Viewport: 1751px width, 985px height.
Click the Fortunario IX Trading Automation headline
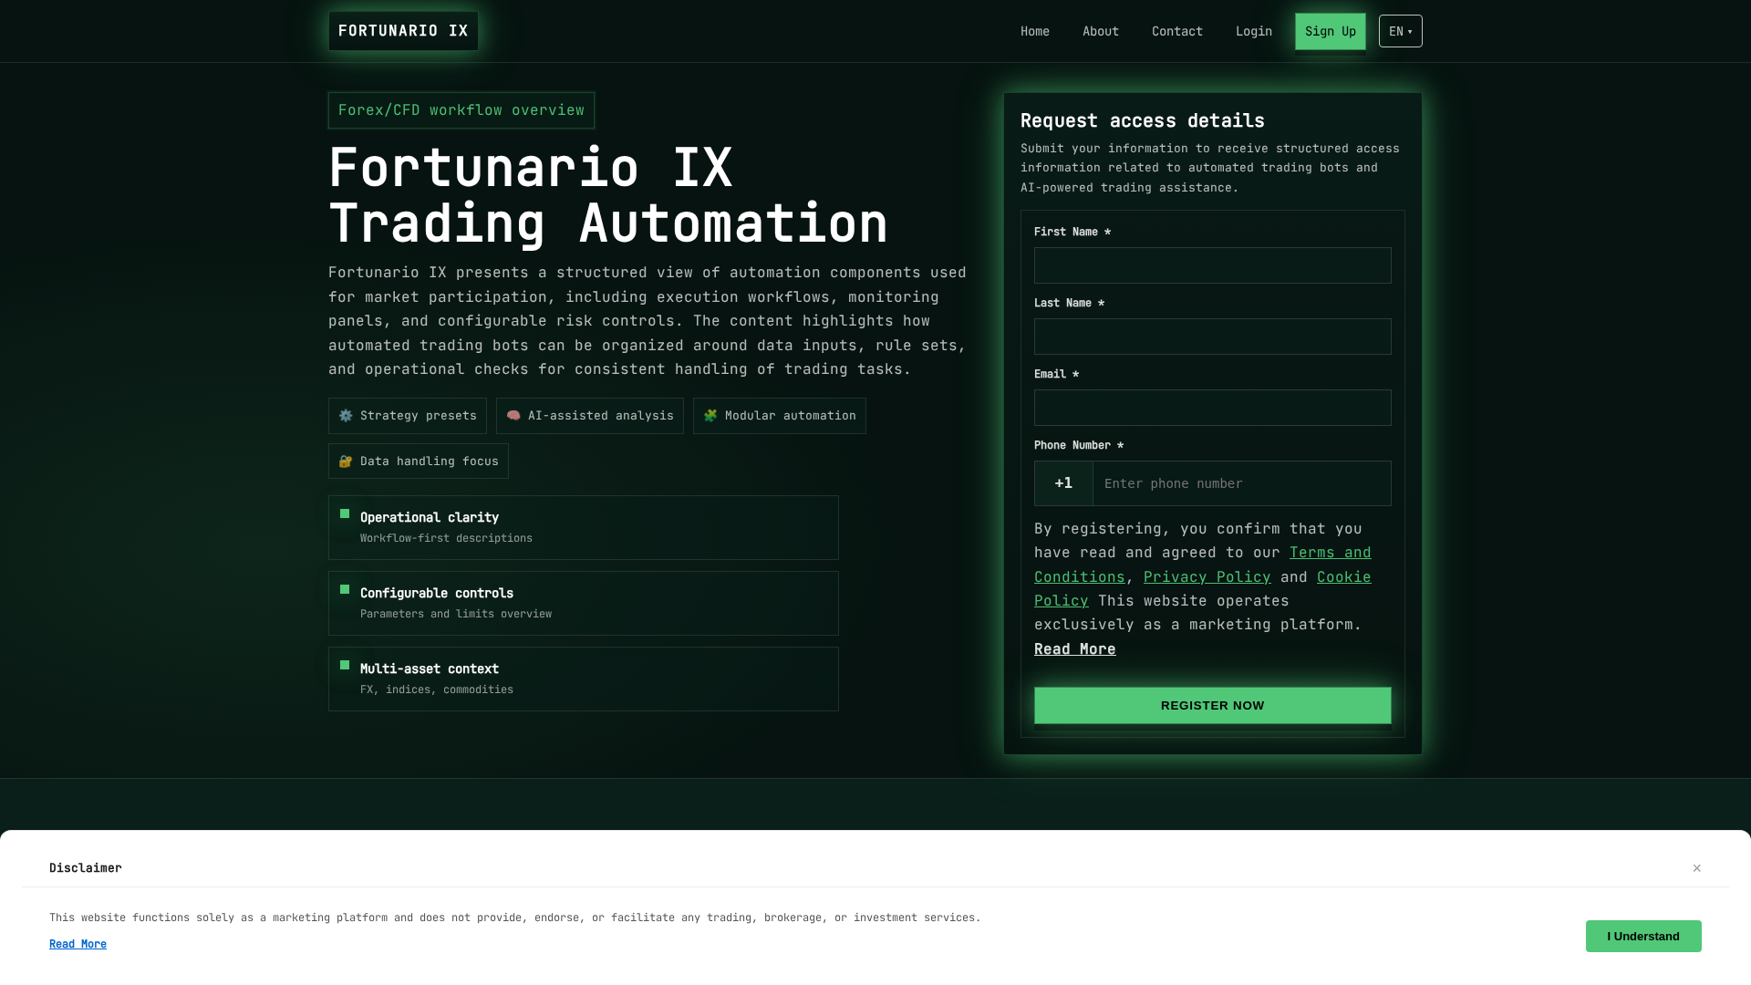coord(608,195)
